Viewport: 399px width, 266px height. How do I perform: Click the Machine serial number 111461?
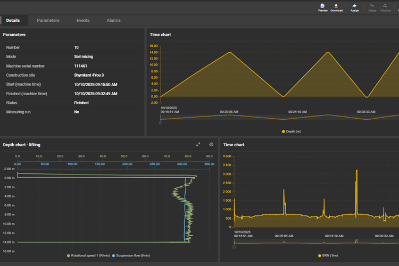tap(81, 65)
